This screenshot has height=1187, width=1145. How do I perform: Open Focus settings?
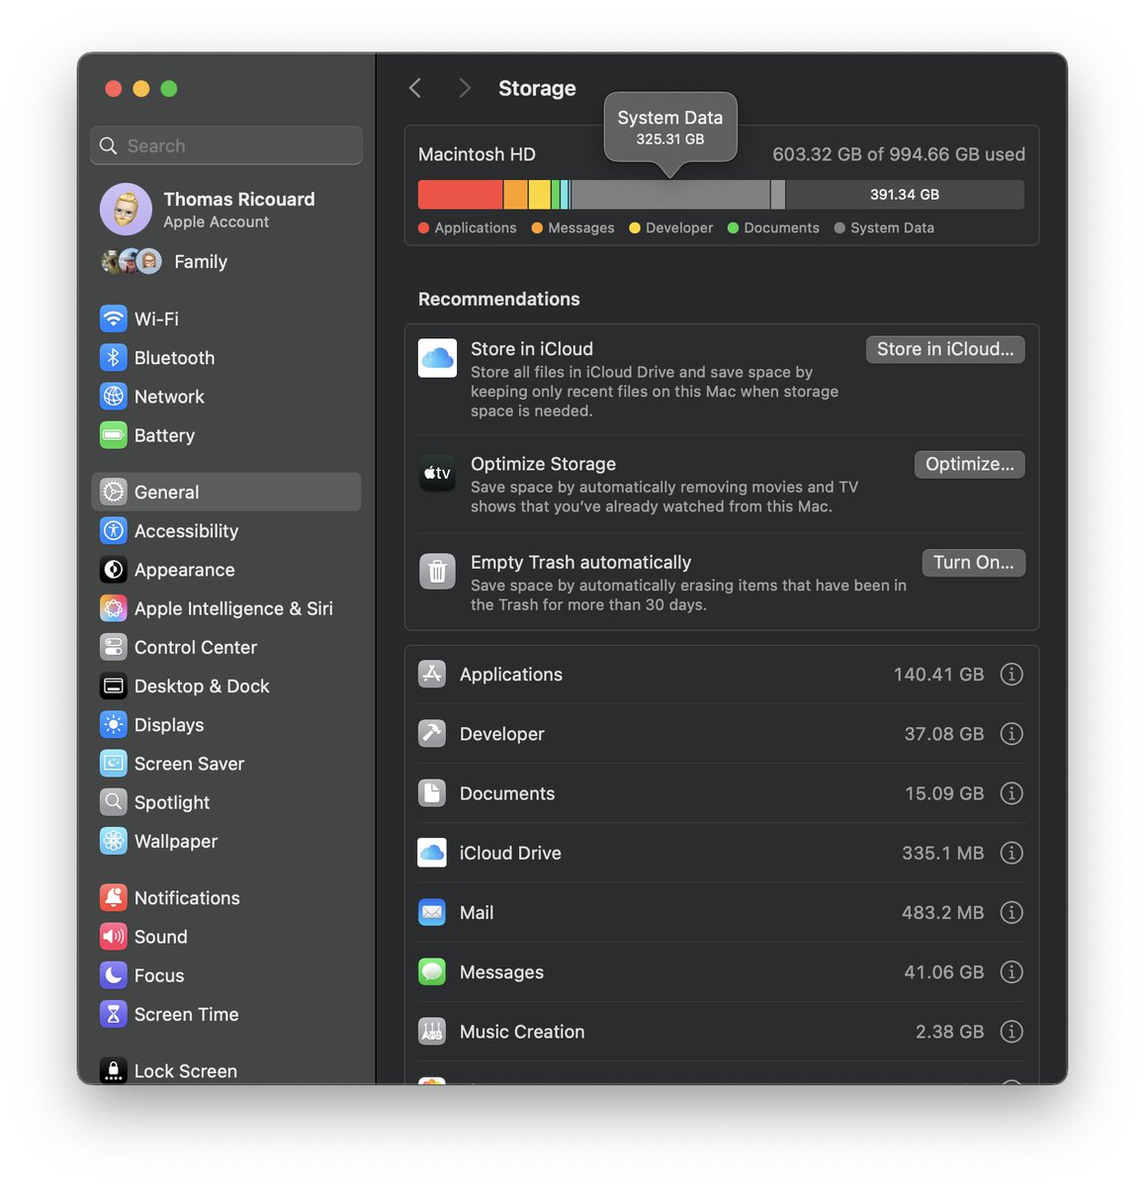226,975
